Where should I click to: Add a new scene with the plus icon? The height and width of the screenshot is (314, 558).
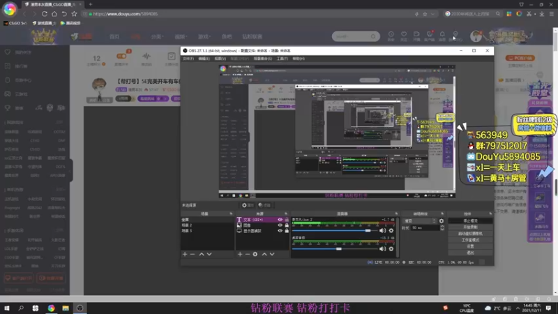[x=185, y=254]
